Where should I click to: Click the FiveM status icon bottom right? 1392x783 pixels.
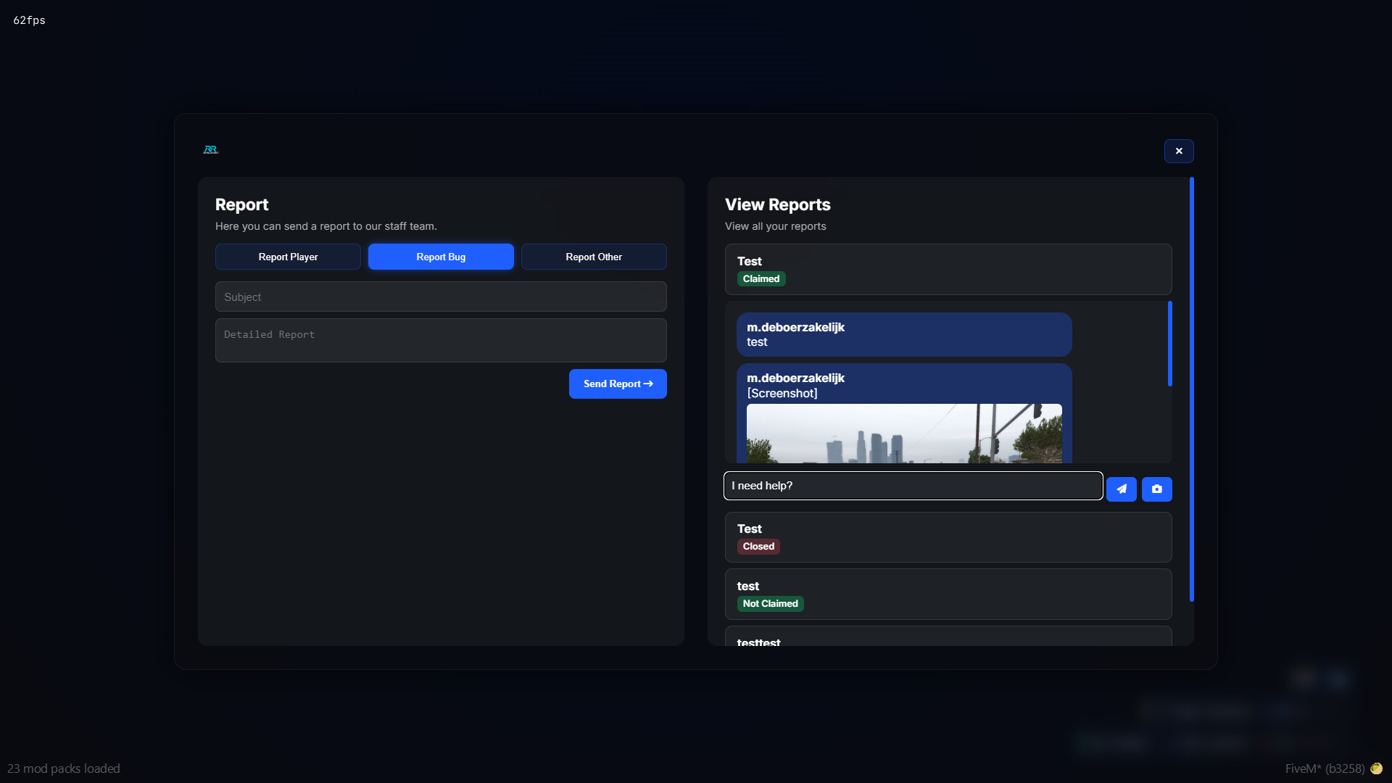click(x=1376, y=768)
